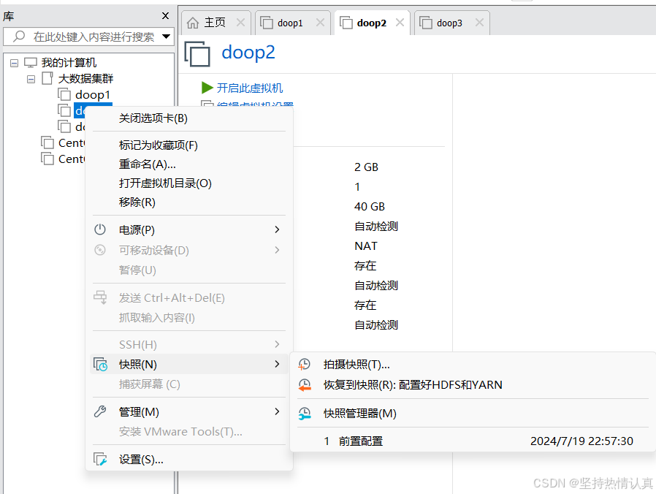This screenshot has height=494, width=656.
Task: Expand the 管理(M) submenu arrow
Action: [x=277, y=411]
